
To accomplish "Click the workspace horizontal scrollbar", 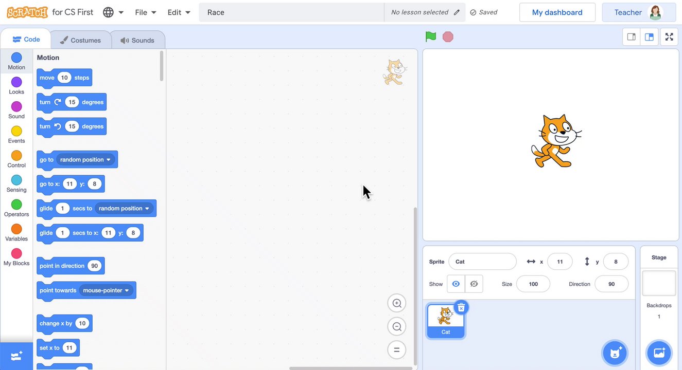I will (351, 368).
